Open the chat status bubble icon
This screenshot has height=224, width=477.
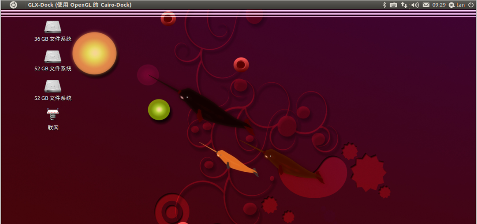(452, 5)
